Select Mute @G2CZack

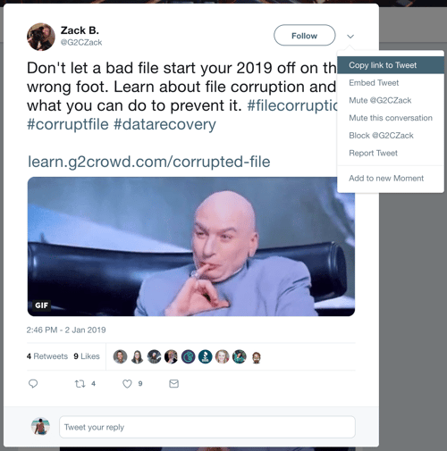click(380, 100)
